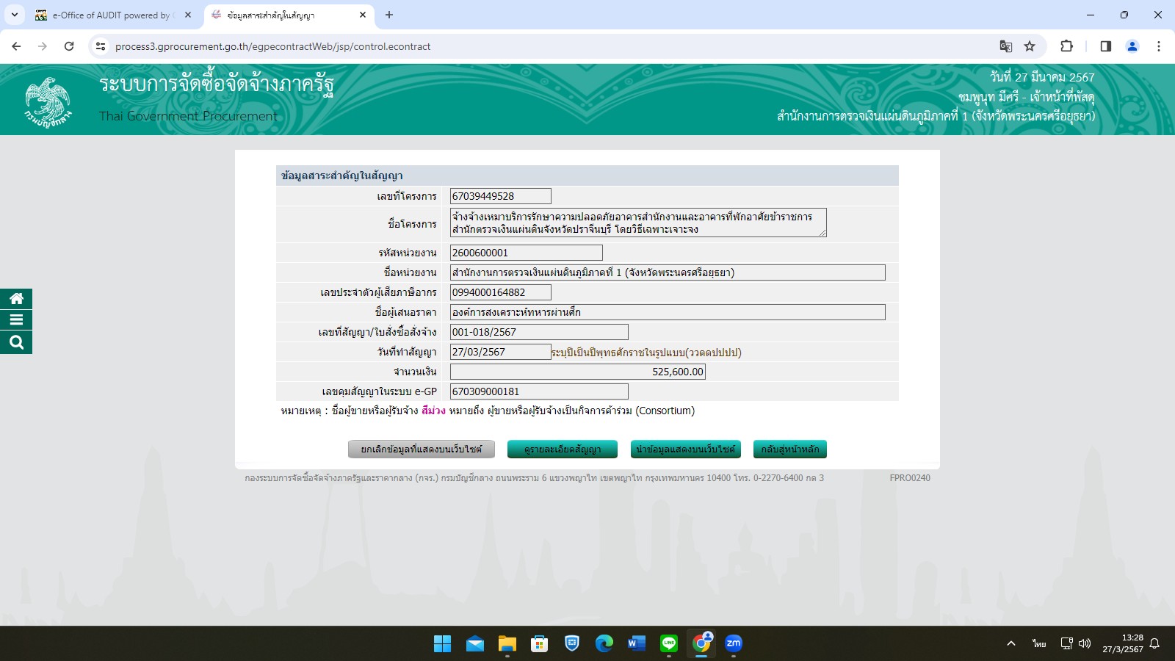The width and height of the screenshot is (1175, 661).
Task: Toggle the browser side panel icon
Action: click(1105, 46)
